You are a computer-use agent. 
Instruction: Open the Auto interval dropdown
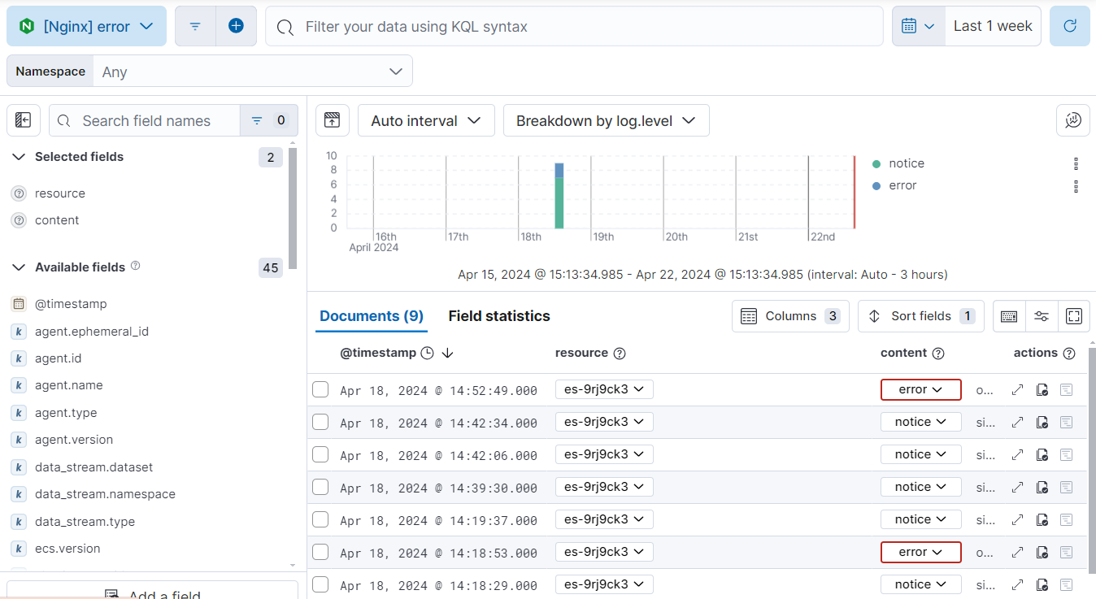point(426,119)
